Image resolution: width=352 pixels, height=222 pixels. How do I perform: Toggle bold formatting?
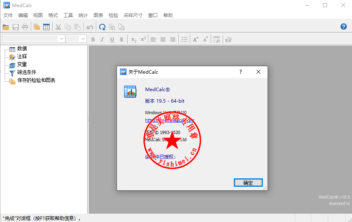tap(93, 40)
